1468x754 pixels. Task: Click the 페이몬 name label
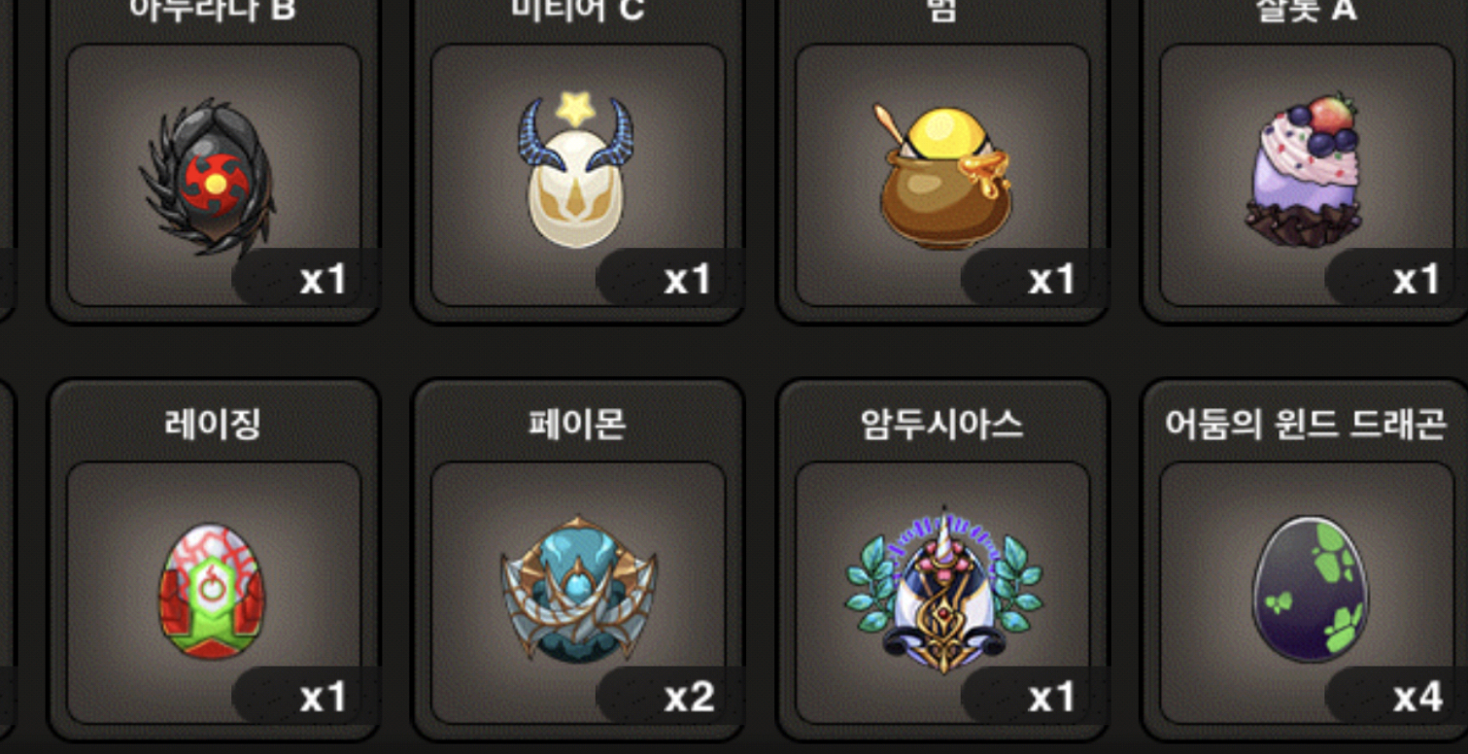[578, 425]
